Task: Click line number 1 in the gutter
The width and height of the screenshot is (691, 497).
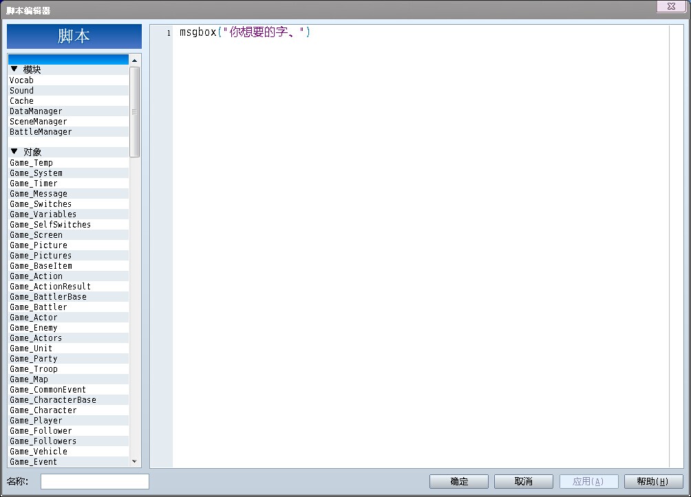Action: (169, 33)
